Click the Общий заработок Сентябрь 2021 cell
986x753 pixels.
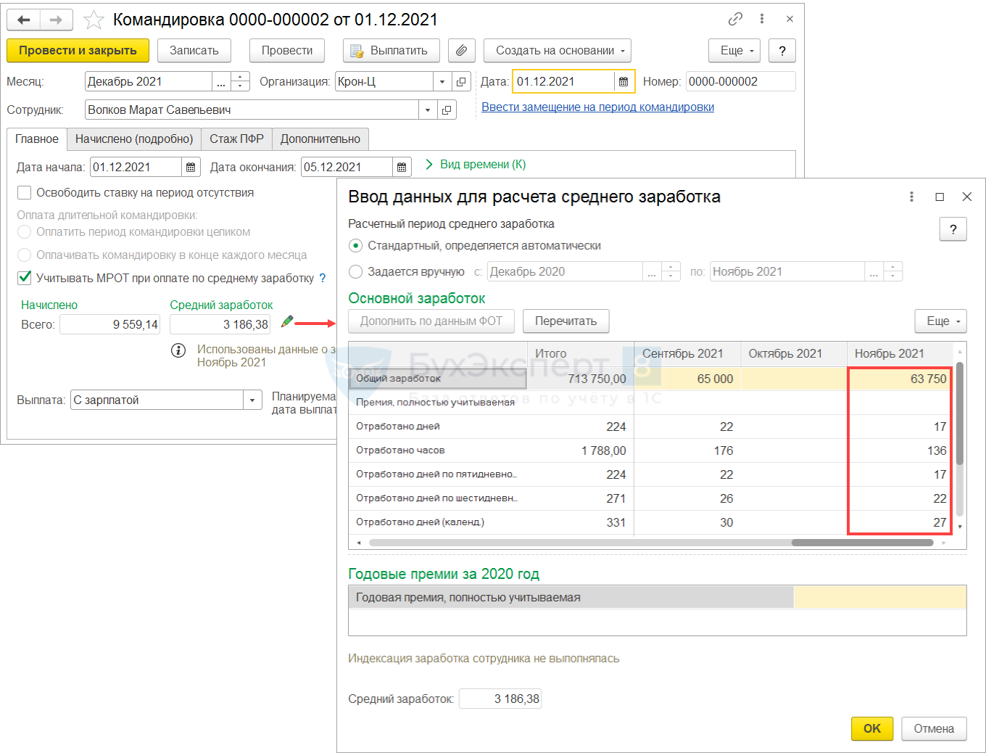tap(687, 379)
